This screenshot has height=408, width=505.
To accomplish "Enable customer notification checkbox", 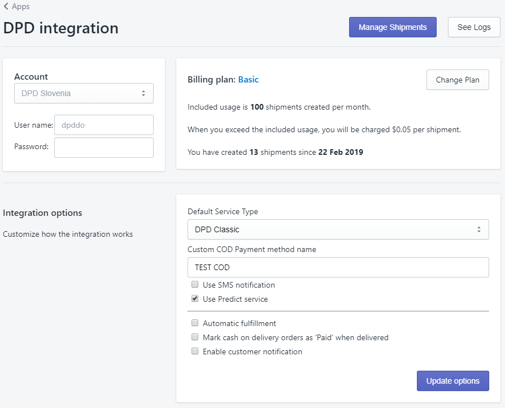I will point(195,351).
